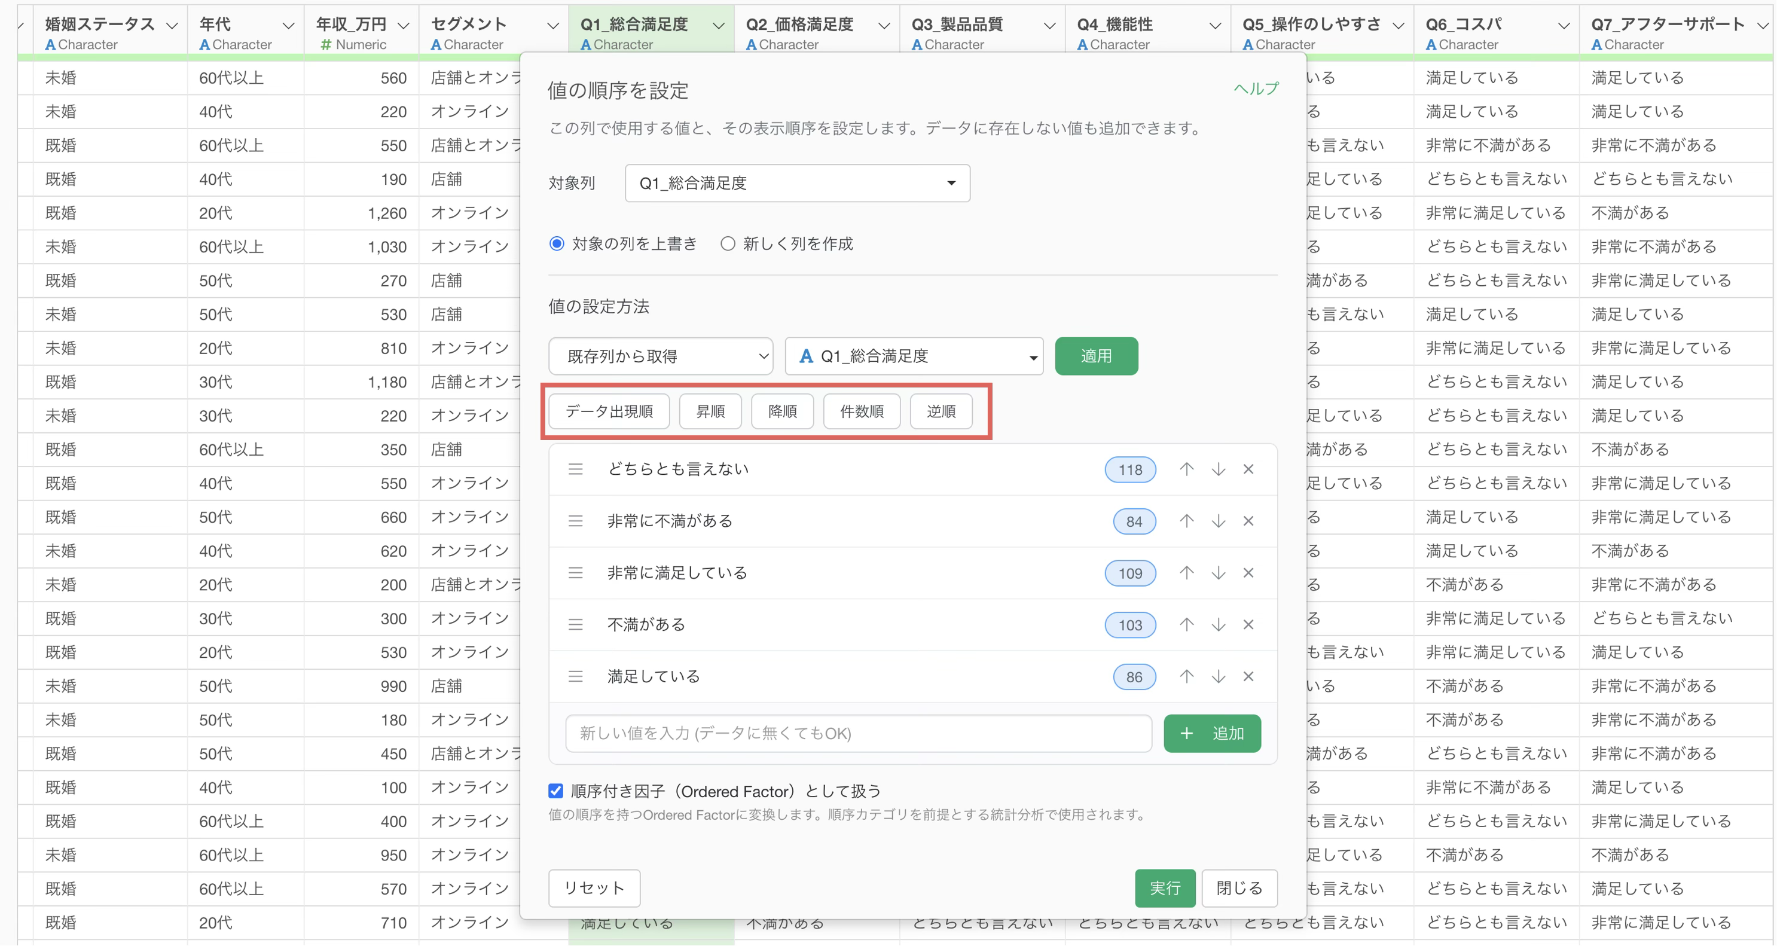
Task: Remove 満足している value with X
Action: click(x=1248, y=676)
